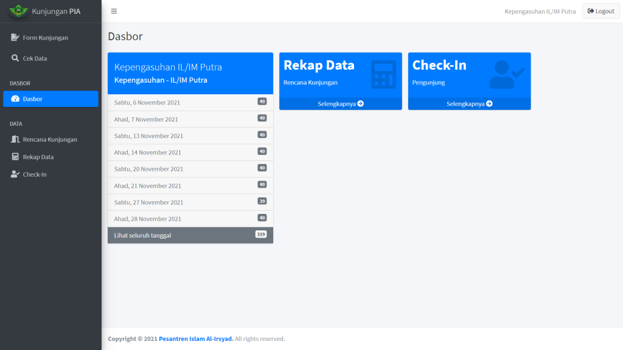Open Rencana Kunjungan in the sidebar
The image size is (623, 350).
tap(50, 140)
